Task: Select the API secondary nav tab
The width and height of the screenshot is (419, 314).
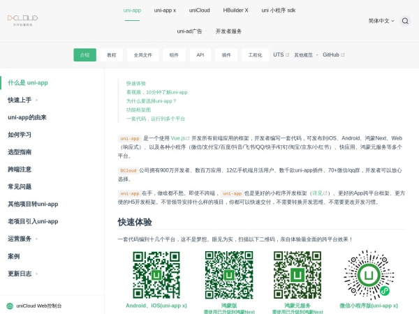Action: 200,54
